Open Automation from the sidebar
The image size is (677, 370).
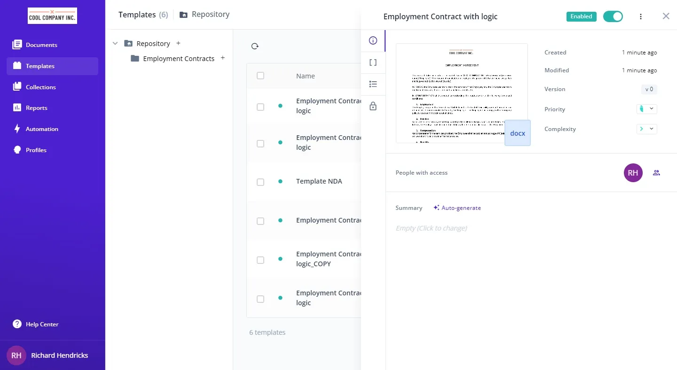click(42, 129)
